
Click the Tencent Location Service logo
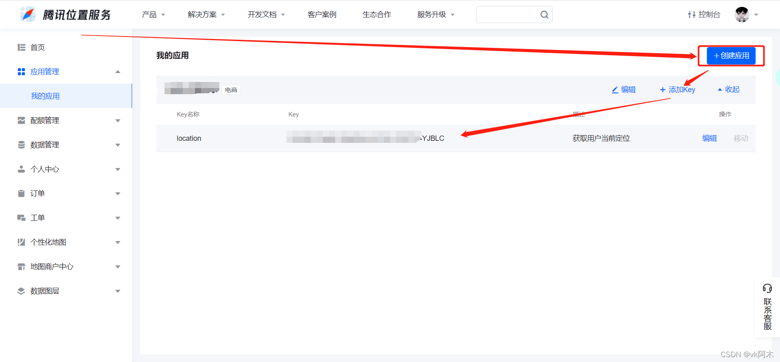point(66,15)
